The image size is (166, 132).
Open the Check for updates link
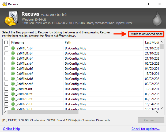145,129
